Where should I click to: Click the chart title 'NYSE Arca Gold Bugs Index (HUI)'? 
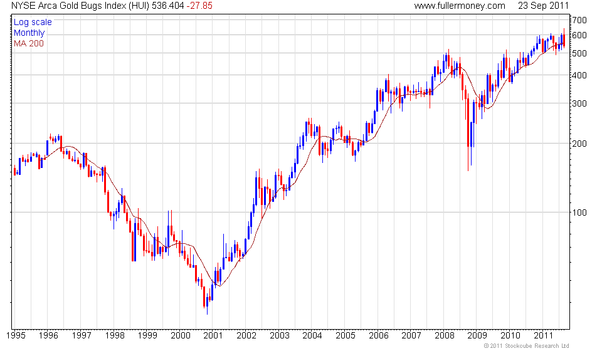coord(80,6)
